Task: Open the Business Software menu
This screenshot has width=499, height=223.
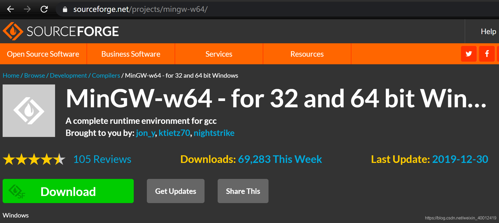Action: [x=131, y=54]
